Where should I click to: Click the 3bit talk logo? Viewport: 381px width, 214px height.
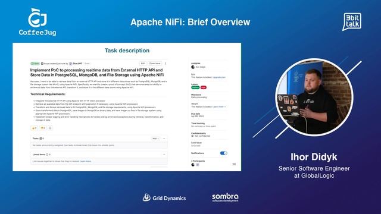[x=352, y=22]
